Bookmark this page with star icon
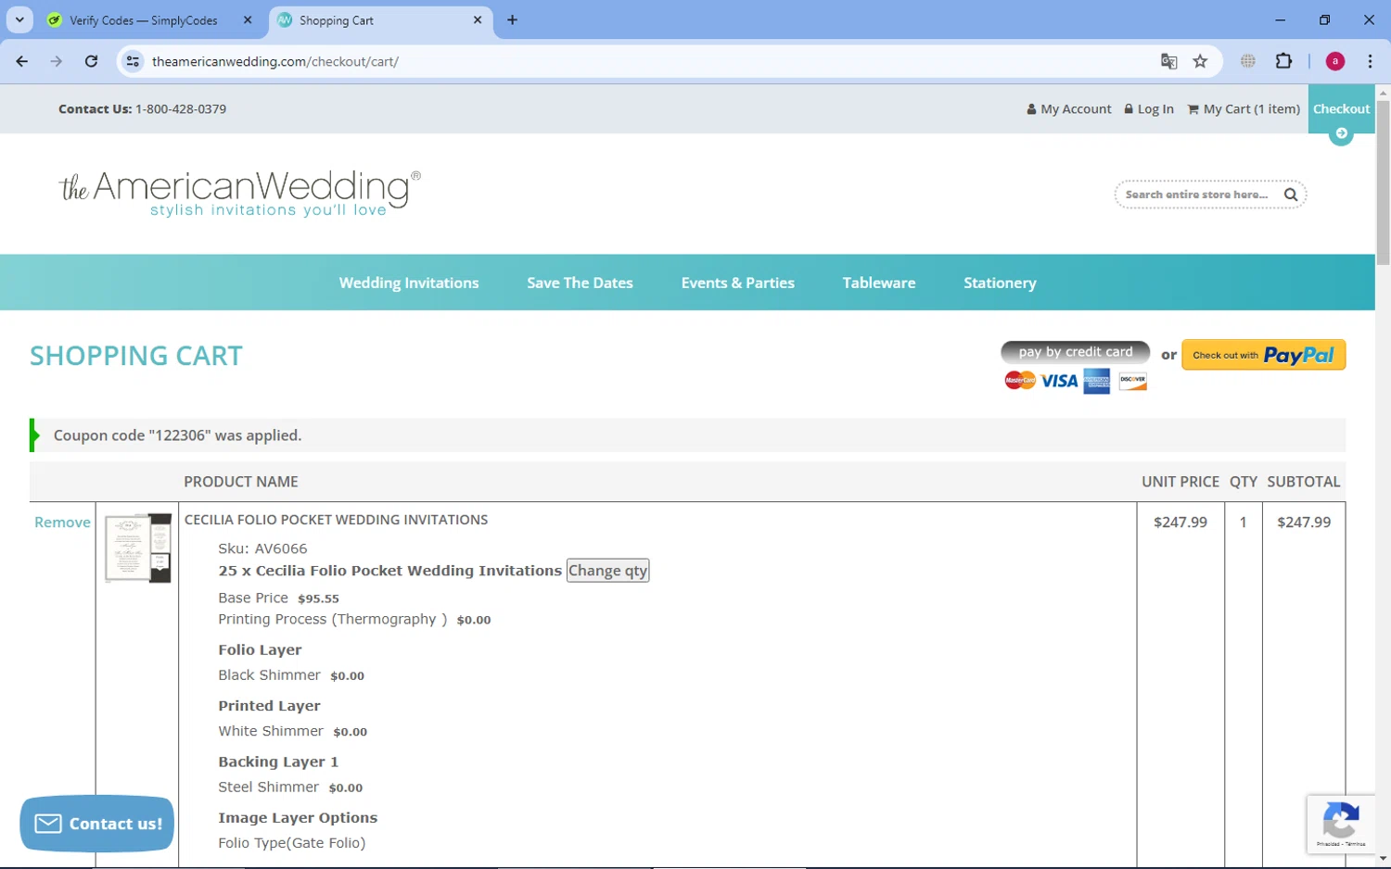1391x869 pixels. coord(1200,61)
